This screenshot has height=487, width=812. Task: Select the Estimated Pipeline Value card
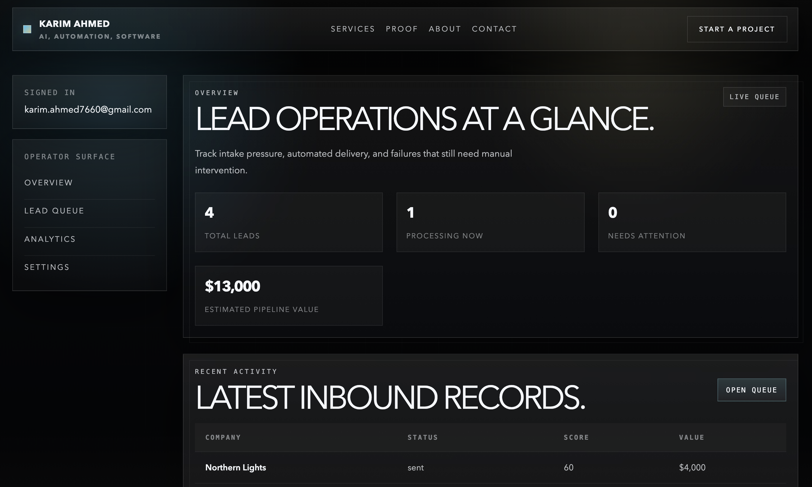click(x=289, y=296)
